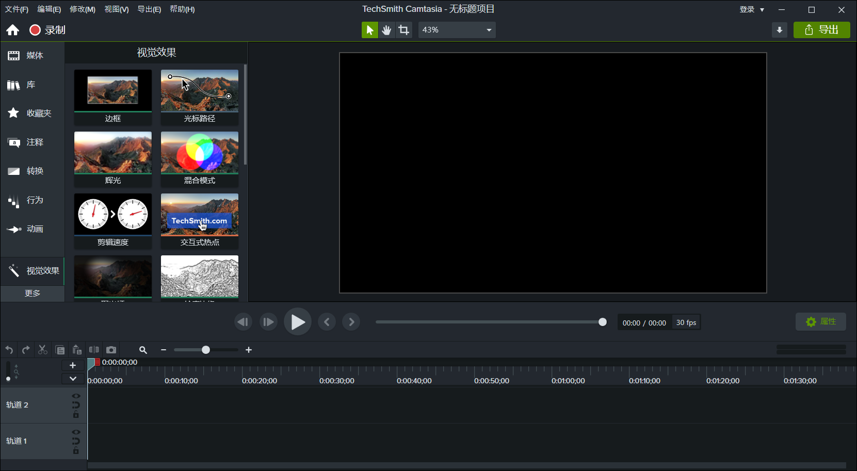
Task: Click the green 导出 export button
Action: tap(821, 29)
